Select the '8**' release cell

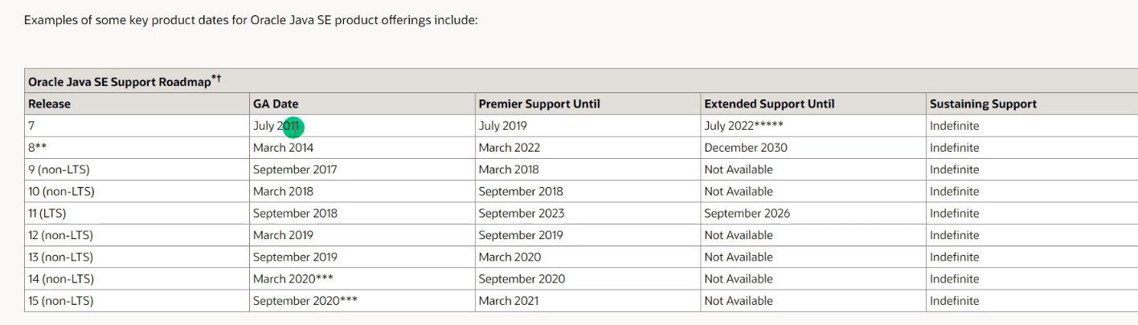(x=37, y=148)
